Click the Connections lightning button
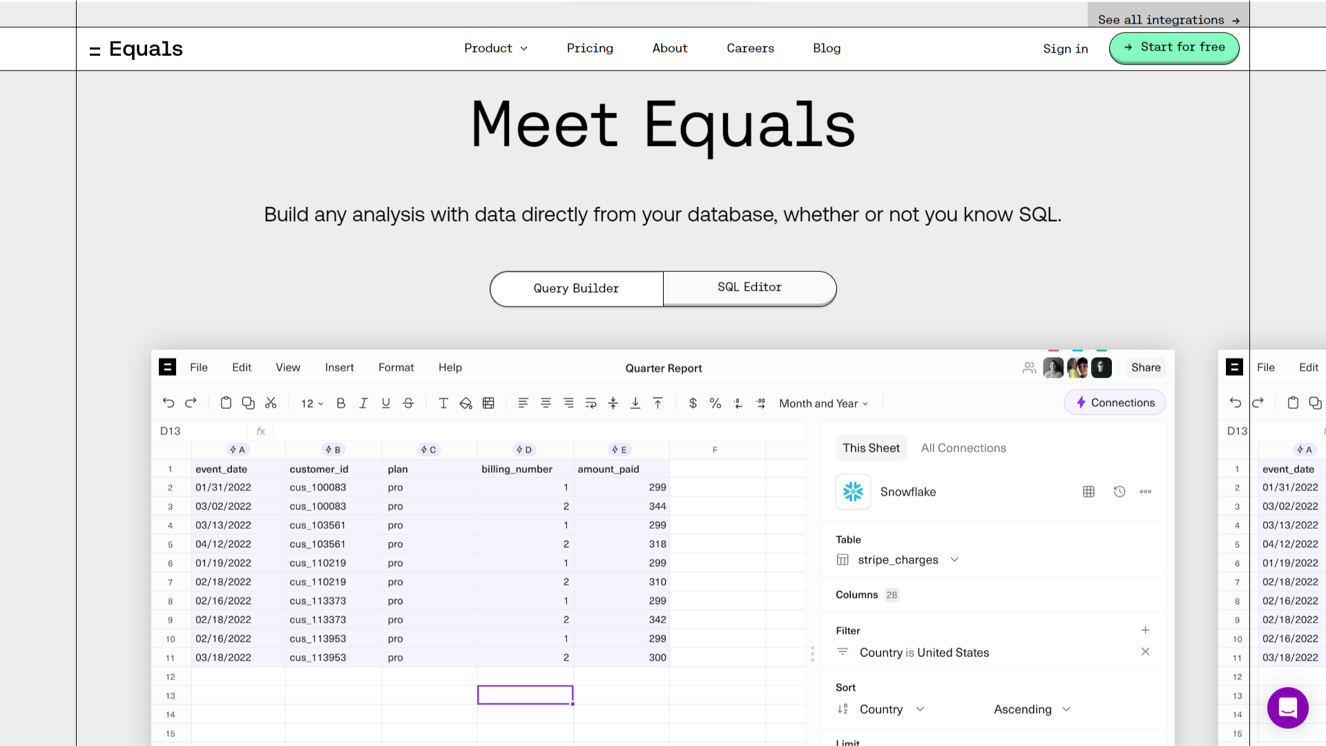Viewport: 1326px width, 746px height. 1115,402
